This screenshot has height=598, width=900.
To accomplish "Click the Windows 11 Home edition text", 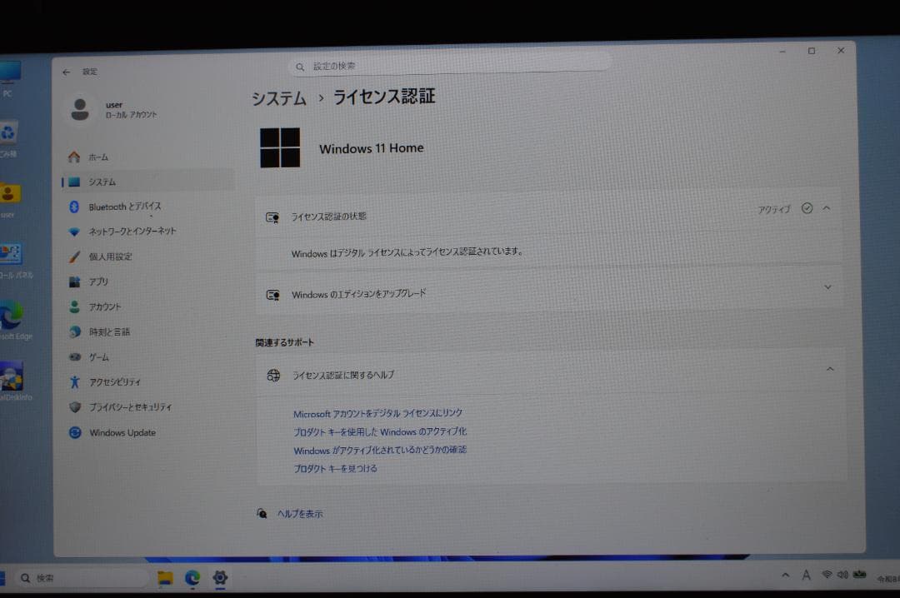I will 372,148.
